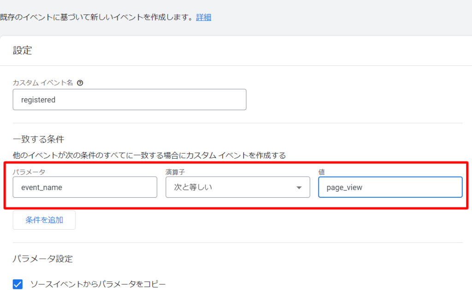The width and height of the screenshot is (472, 290).
Task: Click the パラメータ設定 heading text
Action: 43,259
